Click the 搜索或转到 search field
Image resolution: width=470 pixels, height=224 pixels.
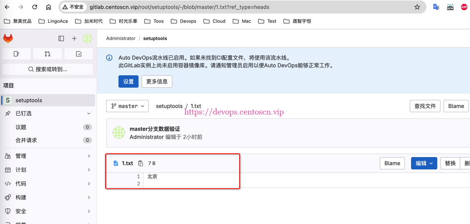[x=48, y=69]
